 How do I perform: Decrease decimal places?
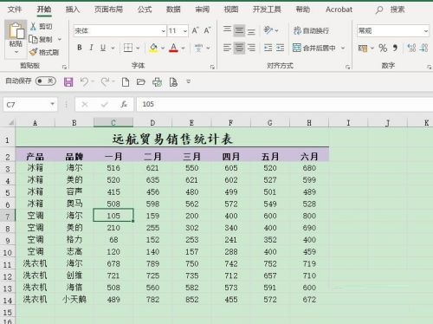[424, 48]
